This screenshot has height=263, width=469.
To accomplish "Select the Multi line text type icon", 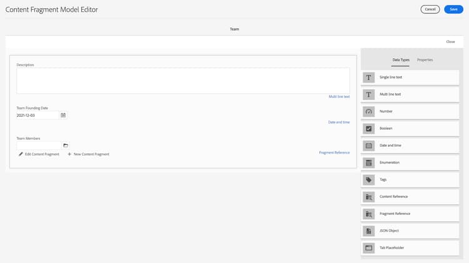I will tap(368, 94).
